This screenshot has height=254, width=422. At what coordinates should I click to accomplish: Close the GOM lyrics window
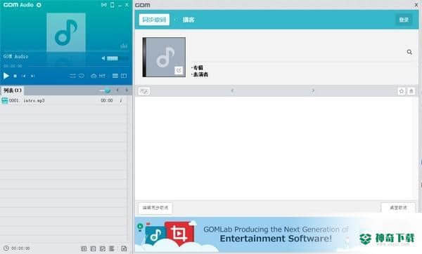(x=416, y=5)
